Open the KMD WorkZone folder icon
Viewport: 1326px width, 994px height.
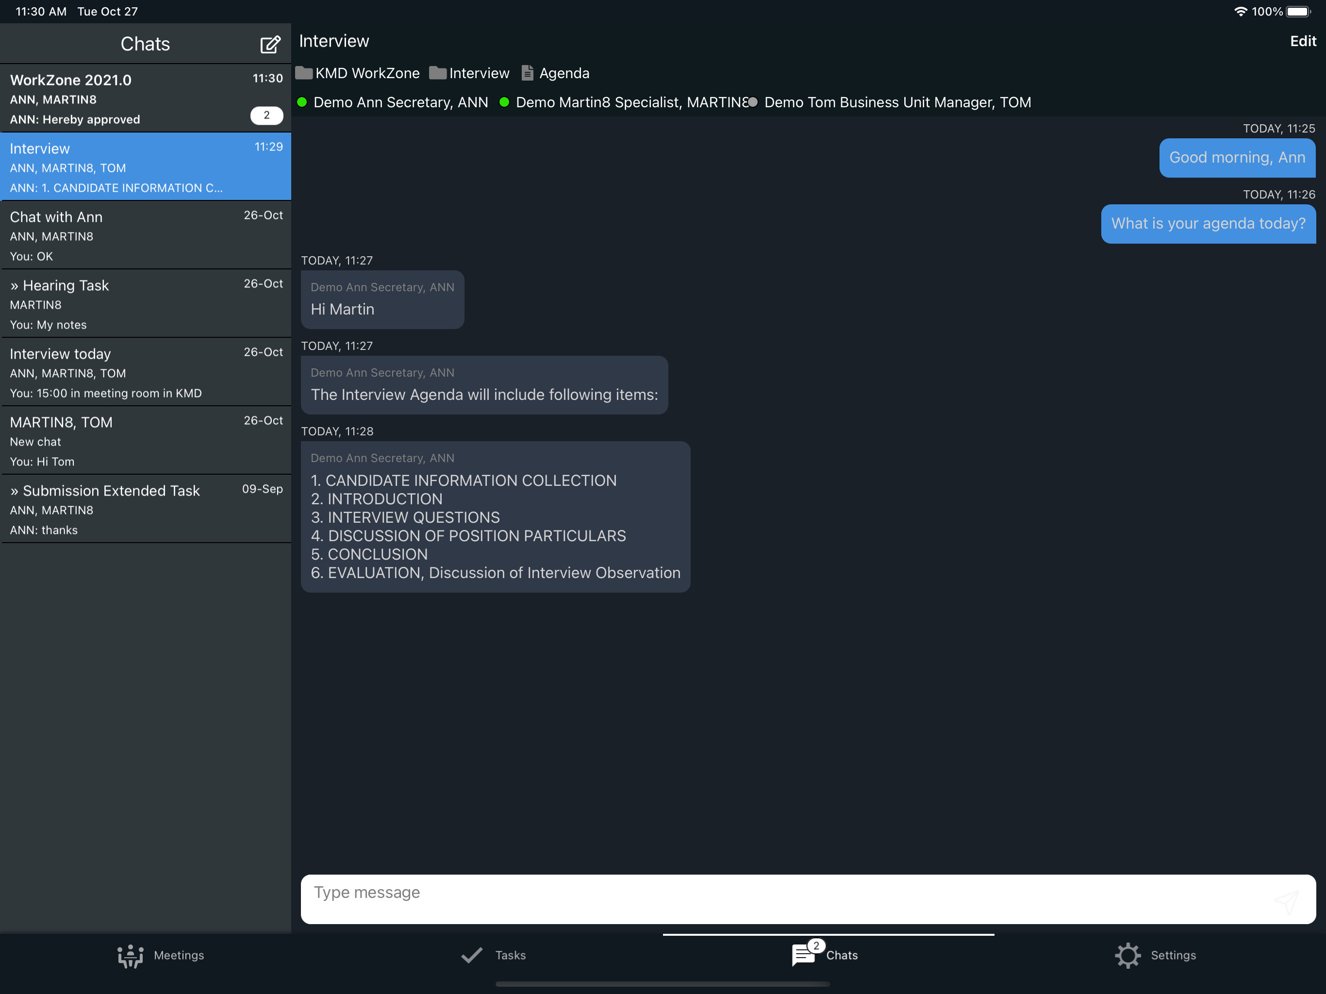tap(304, 73)
